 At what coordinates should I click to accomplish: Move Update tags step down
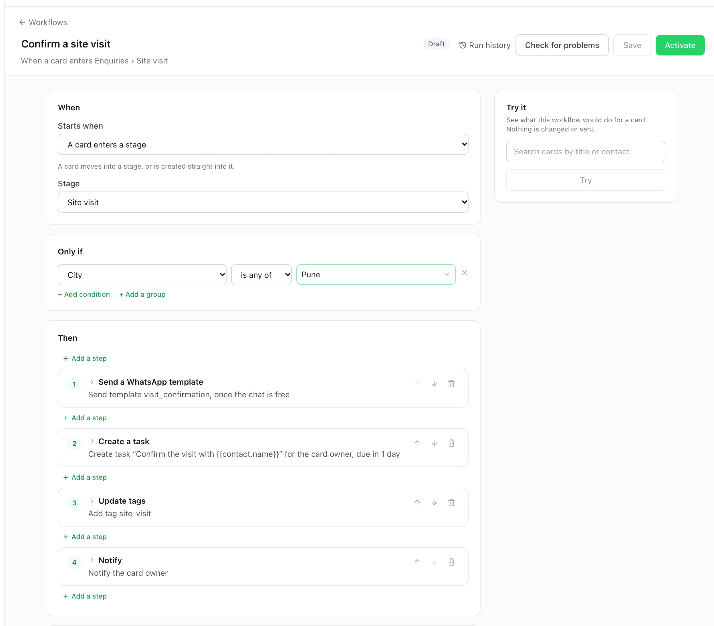tap(434, 503)
